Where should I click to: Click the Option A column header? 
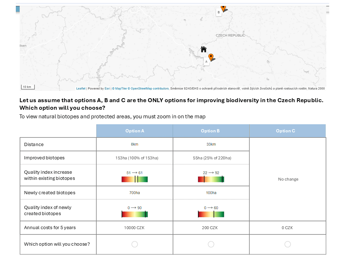[134, 131]
